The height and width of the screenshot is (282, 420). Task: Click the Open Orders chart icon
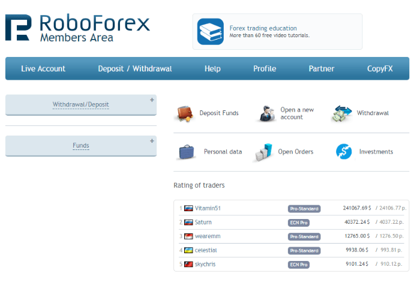point(263,152)
